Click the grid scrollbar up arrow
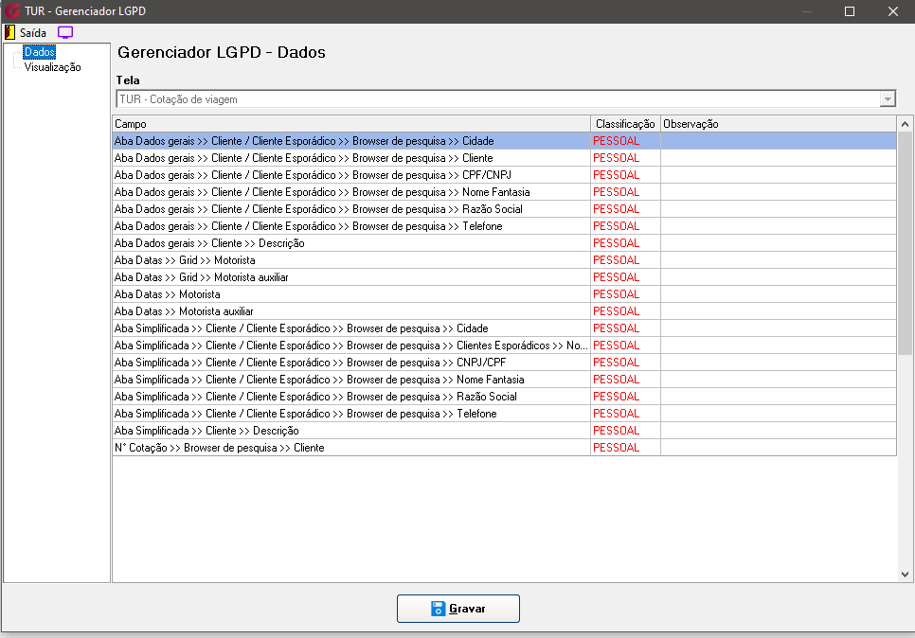 point(905,124)
